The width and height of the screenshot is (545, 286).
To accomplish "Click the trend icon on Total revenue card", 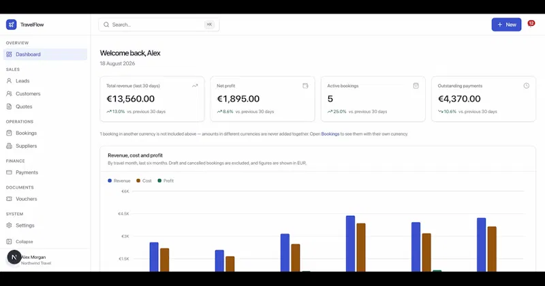I will pos(195,86).
